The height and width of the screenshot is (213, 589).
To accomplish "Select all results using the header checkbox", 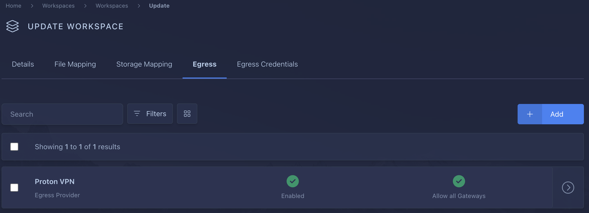I will pos(14,147).
